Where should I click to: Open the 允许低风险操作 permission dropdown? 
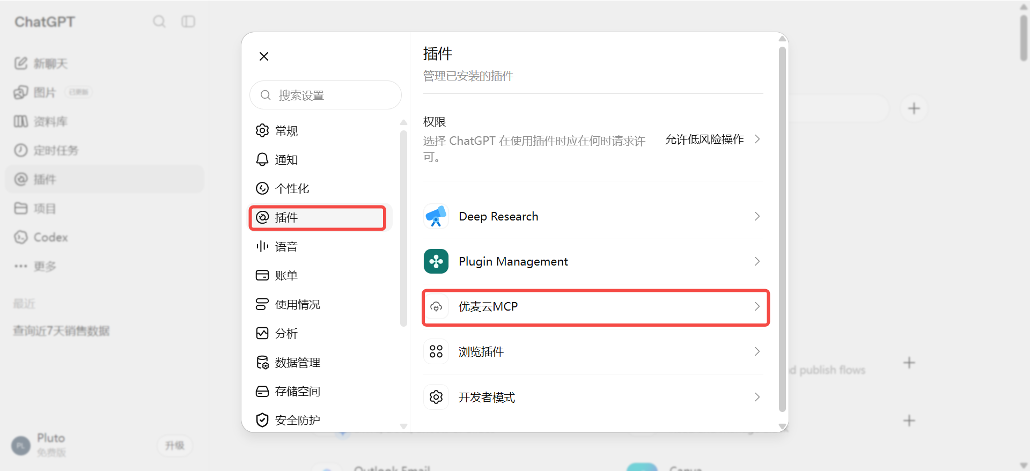point(712,139)
